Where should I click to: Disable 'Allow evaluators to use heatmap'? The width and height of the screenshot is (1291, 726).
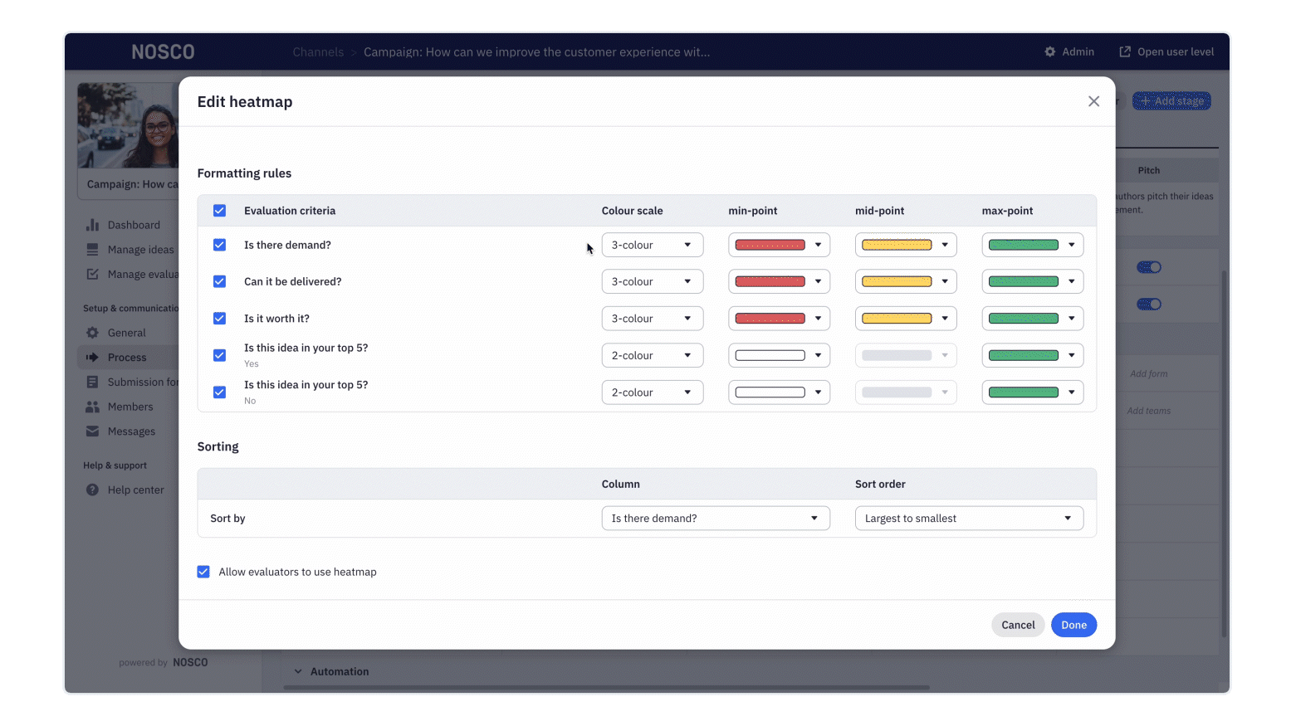[203, 572]
